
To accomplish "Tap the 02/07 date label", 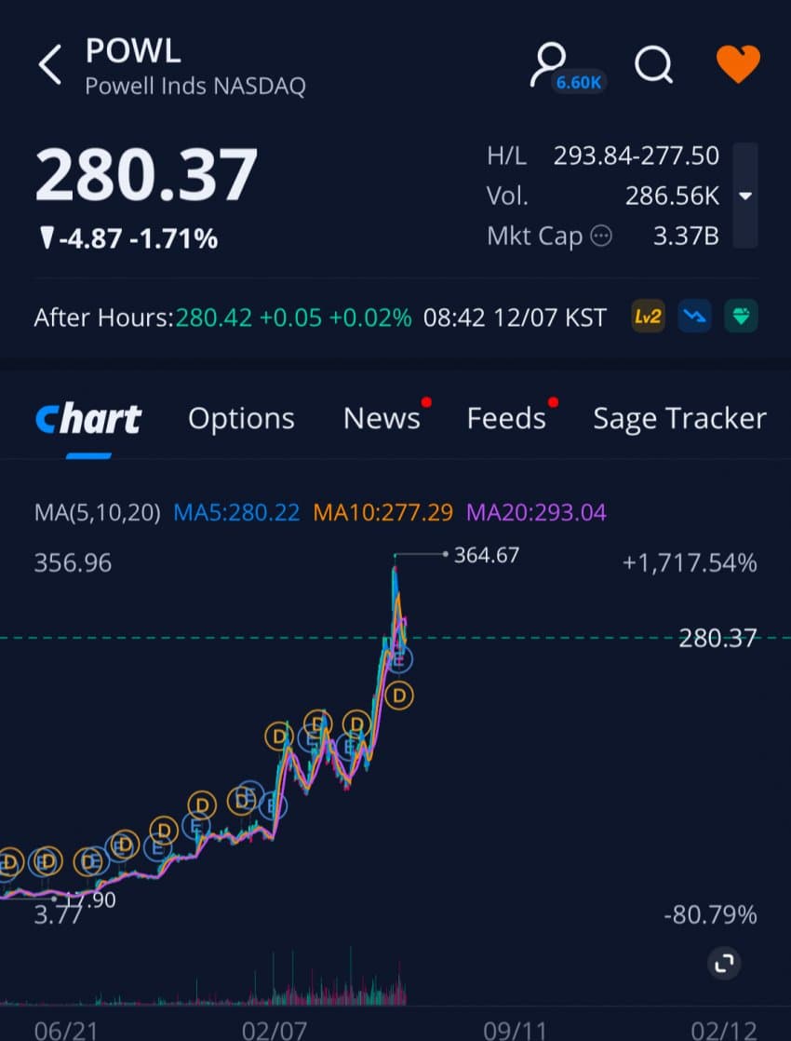I will (275, 1031).
